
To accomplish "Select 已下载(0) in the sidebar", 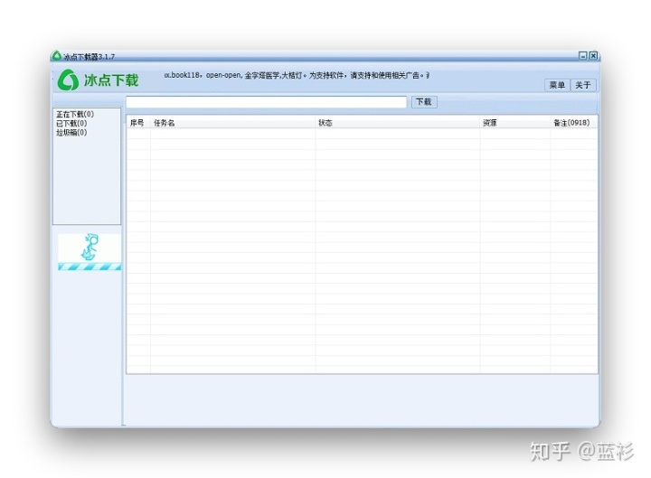I will coord(71,123).
